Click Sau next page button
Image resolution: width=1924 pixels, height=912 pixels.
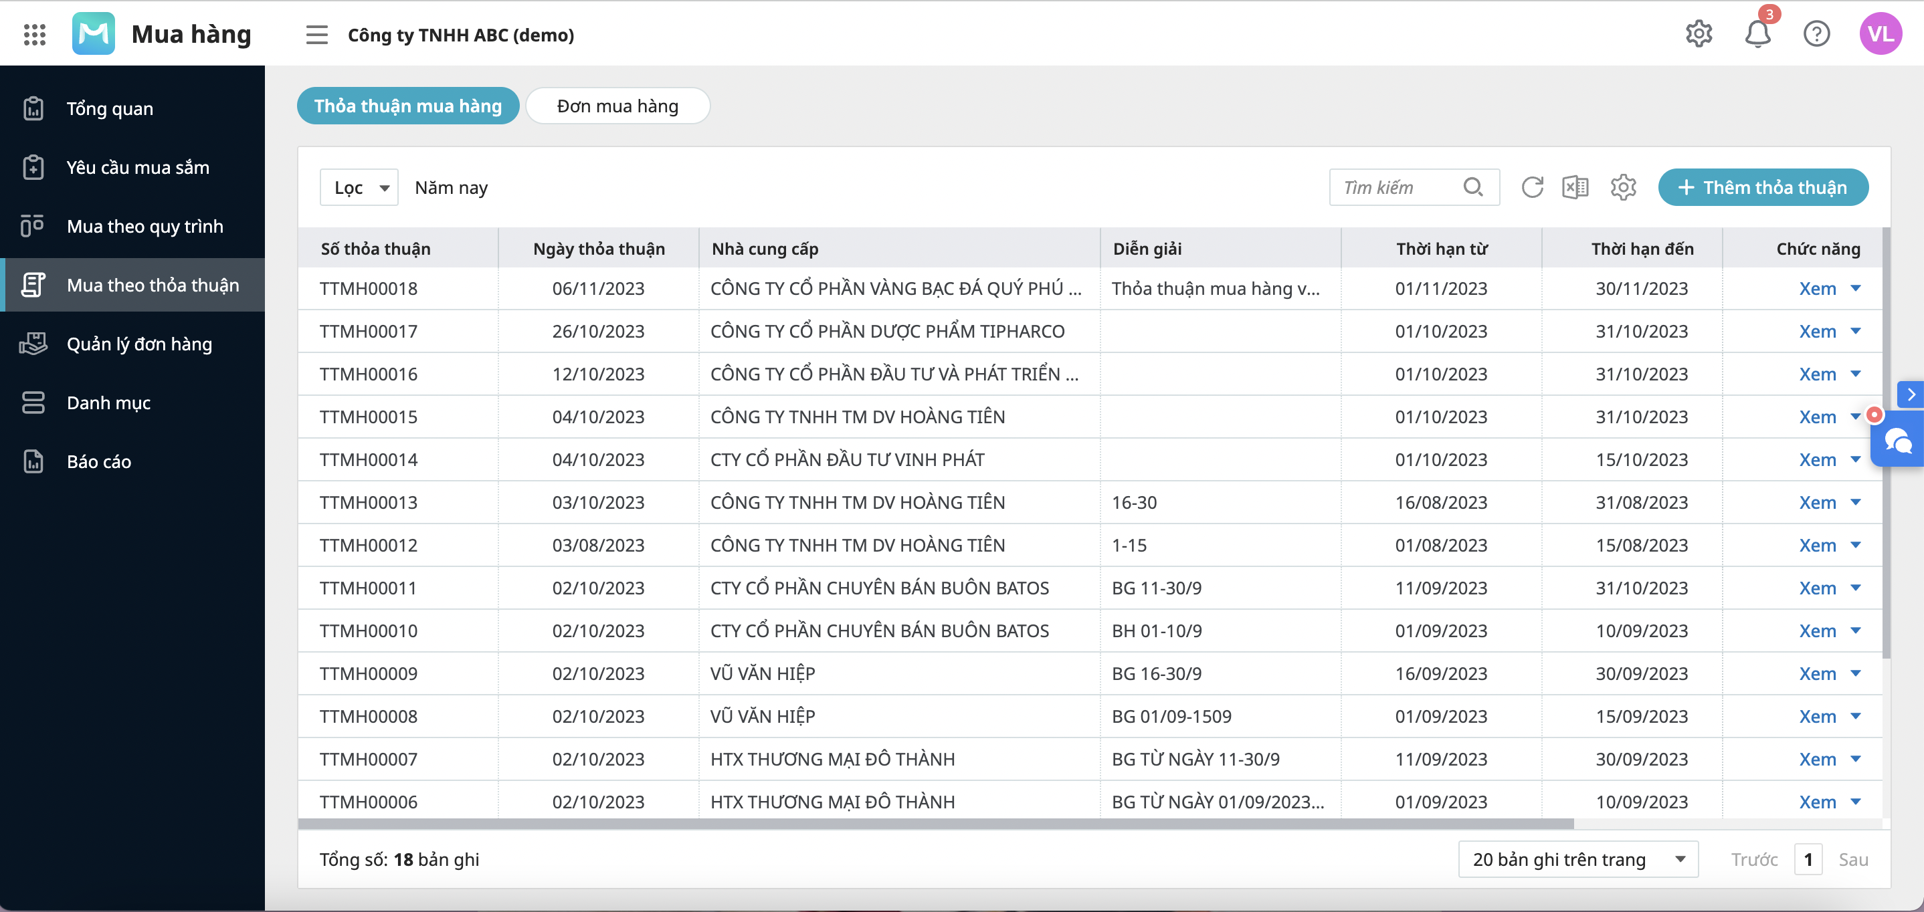(1852, 860)
